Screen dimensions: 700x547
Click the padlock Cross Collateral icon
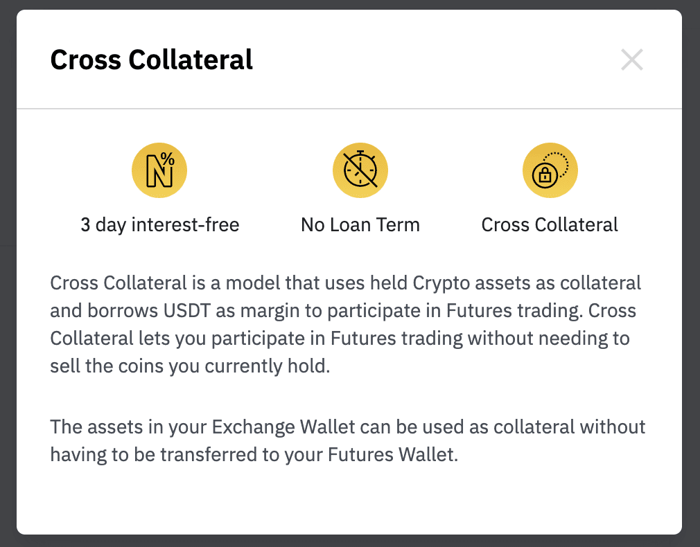coord(550,170)
